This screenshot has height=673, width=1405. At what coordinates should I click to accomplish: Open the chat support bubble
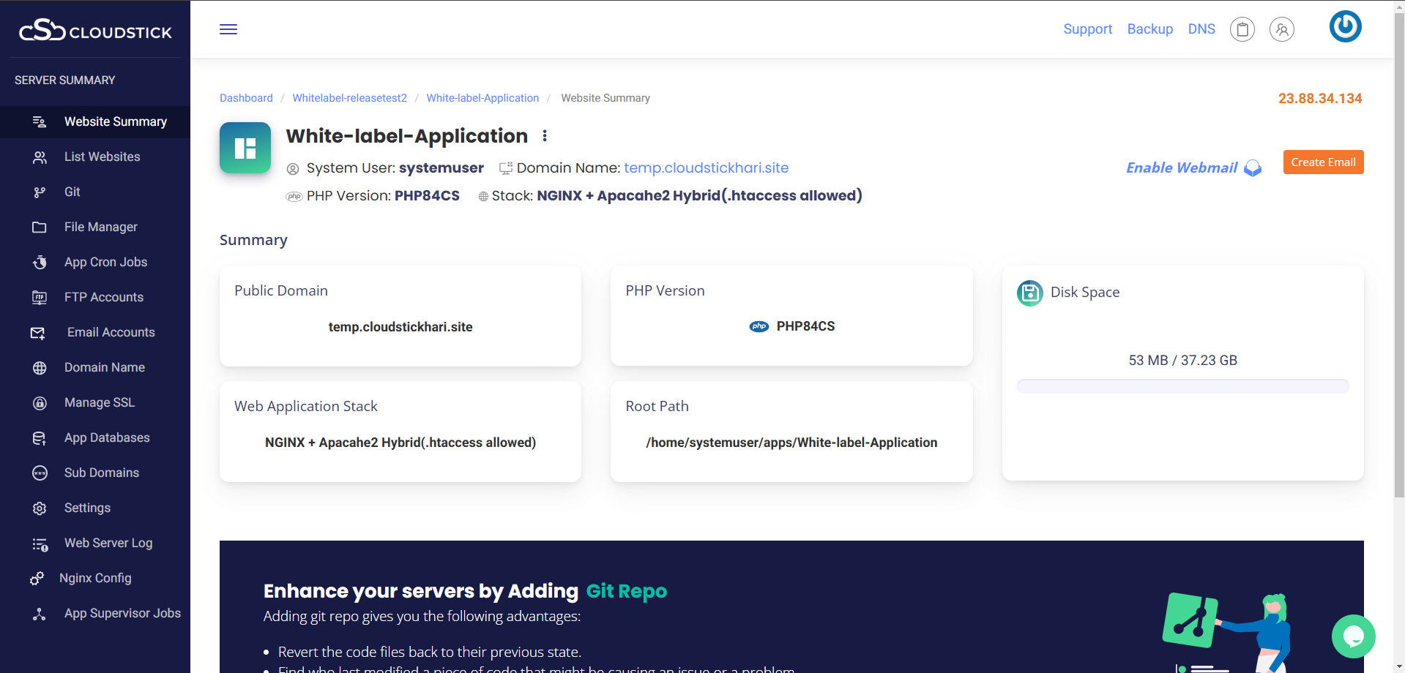tap(1353, 636)
